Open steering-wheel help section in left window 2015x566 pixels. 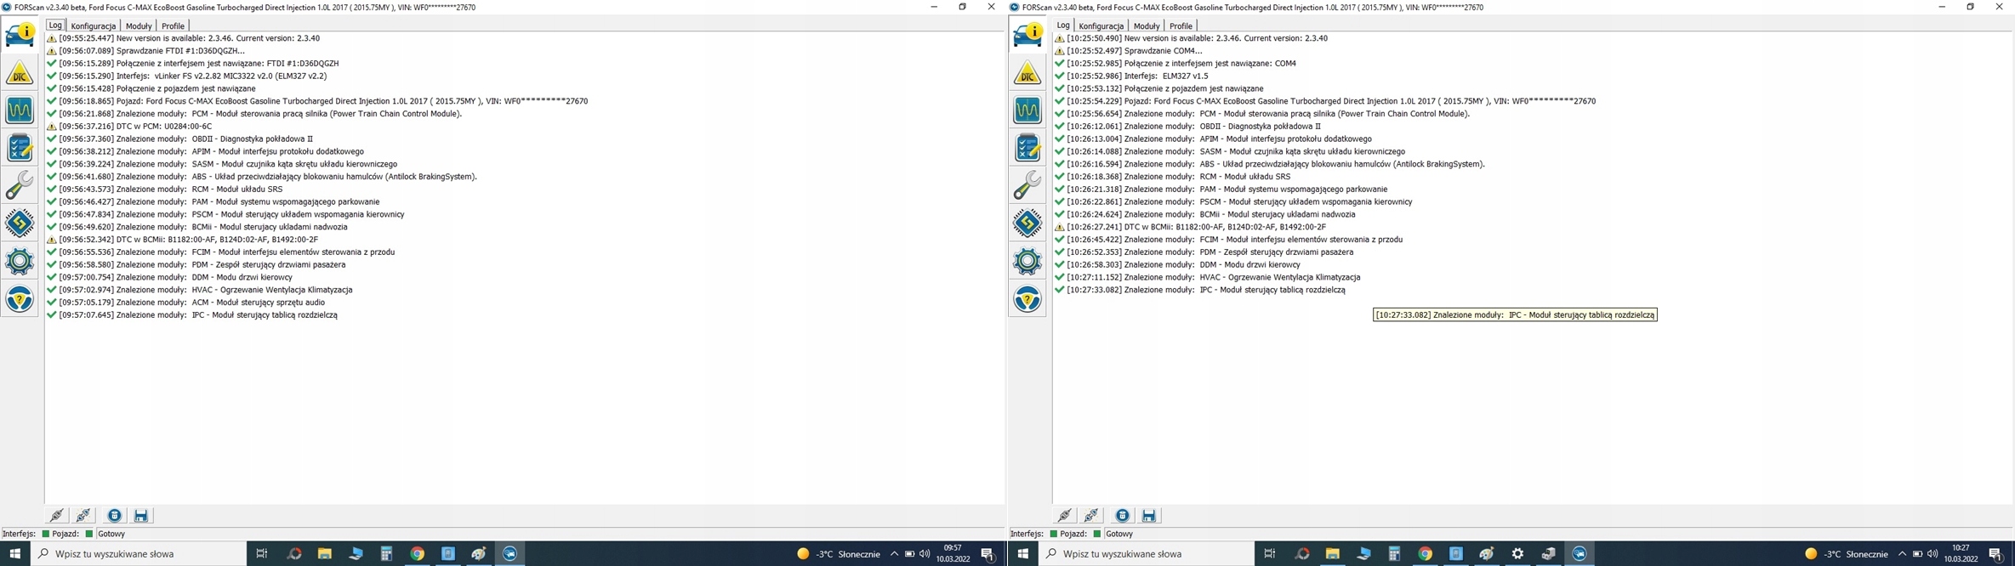point(20,299)
